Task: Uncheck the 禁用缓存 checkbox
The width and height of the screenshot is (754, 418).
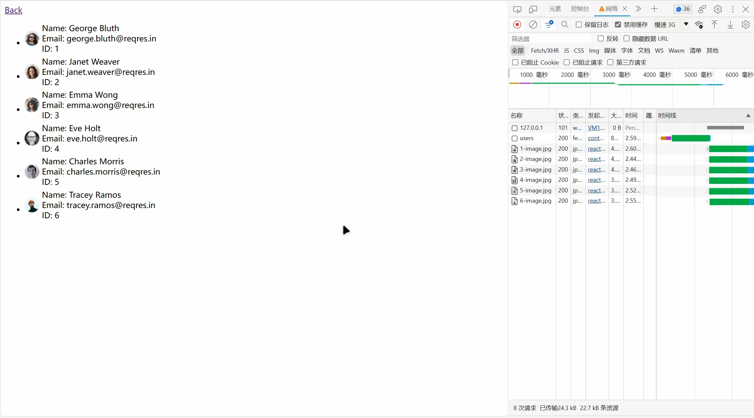Action: click(x=618, y=25)
